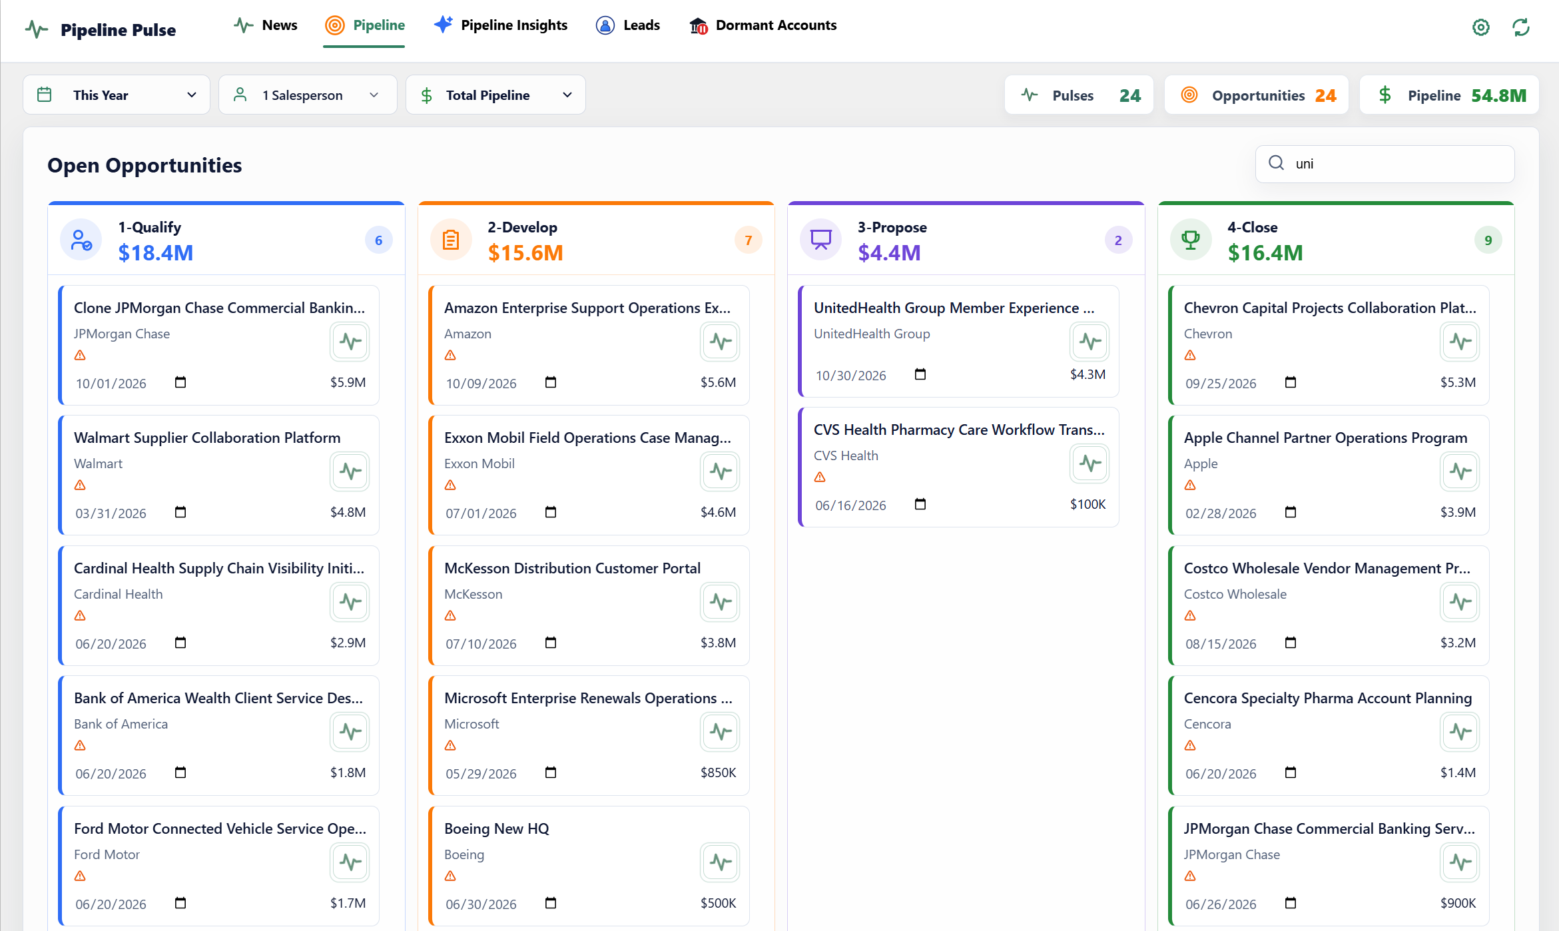Go to the Pipeline Insights tab
Screen dimensions: 1559x931
coord(500,25)
